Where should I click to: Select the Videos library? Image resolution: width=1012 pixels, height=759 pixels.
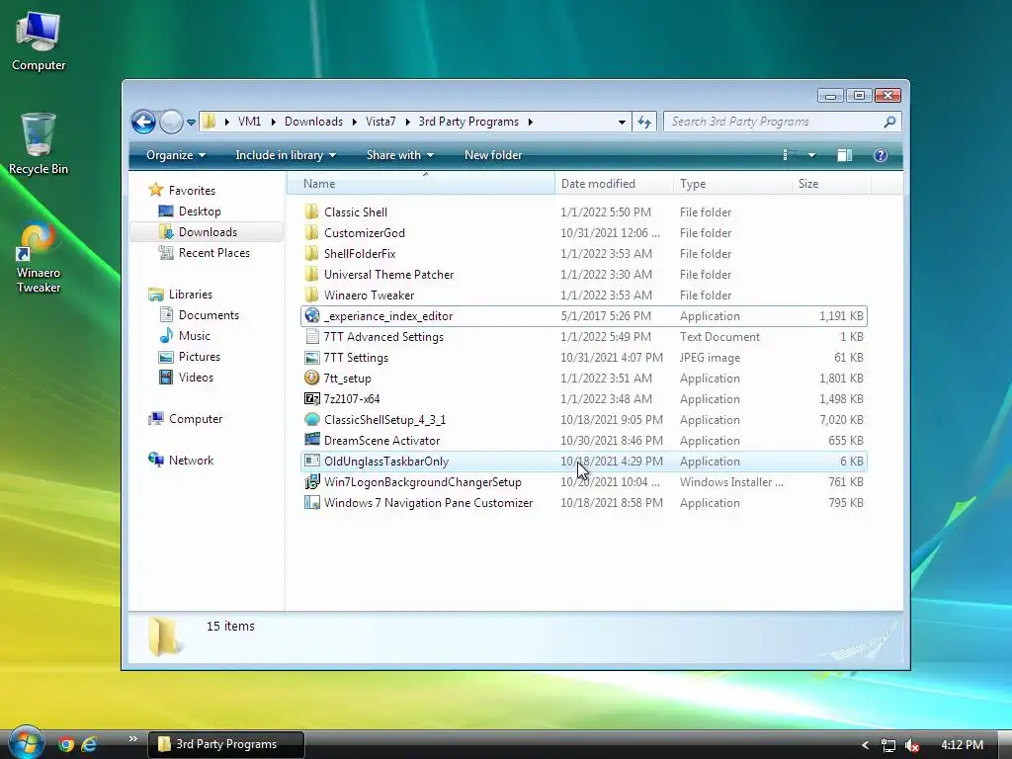[186, 377]
